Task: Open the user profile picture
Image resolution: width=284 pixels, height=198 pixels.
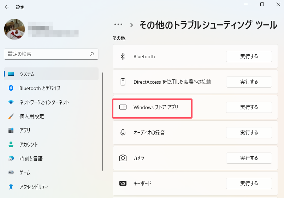Action: 14,29
